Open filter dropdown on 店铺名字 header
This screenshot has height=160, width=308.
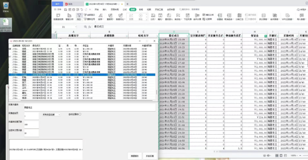tap(89, 36)
